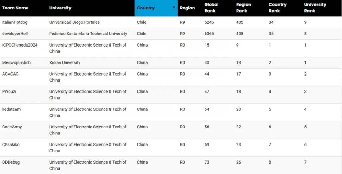The image size is (342, 174).
Task: Click the PiYouzi team name
Action: (9, 92)
